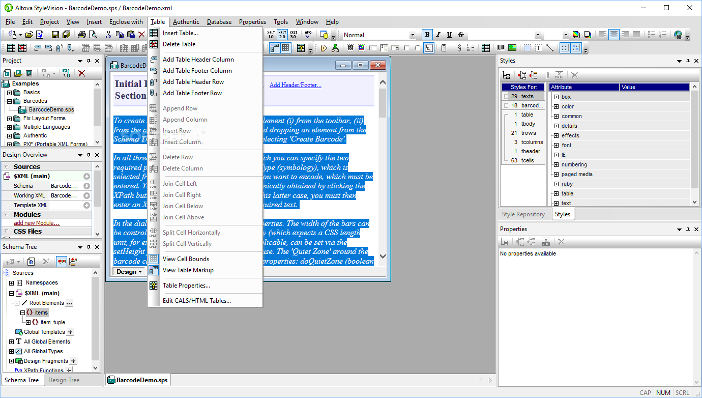702x398 pixels.
Task: Click the text color swatch icon
Action: [576, 35]
